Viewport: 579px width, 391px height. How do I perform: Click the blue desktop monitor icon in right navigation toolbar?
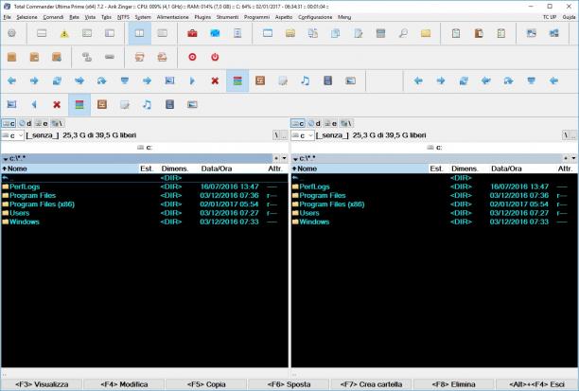[x=531, y=80]
